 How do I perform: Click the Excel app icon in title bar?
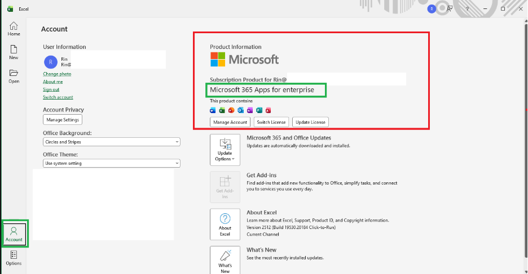coord(10,9)
